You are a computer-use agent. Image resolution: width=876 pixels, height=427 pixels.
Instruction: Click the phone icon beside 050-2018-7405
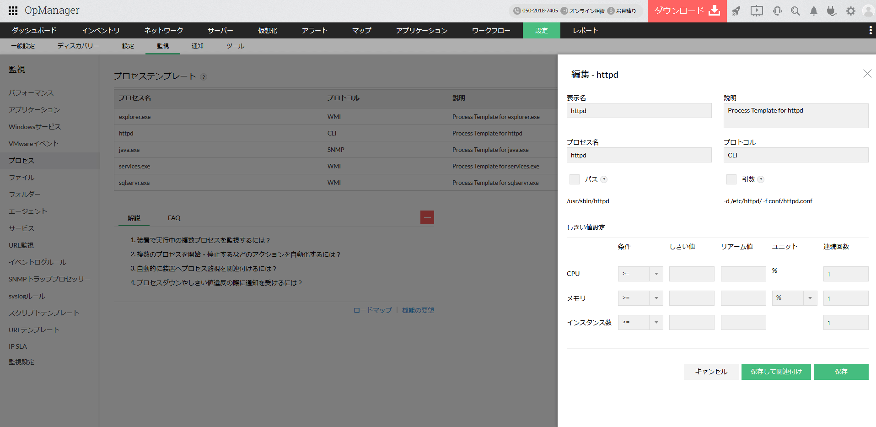click(517, 11)
